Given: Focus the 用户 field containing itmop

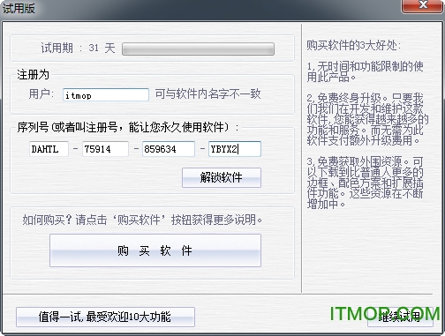Looking at the screenshot, I should click(x=106, y=95).
